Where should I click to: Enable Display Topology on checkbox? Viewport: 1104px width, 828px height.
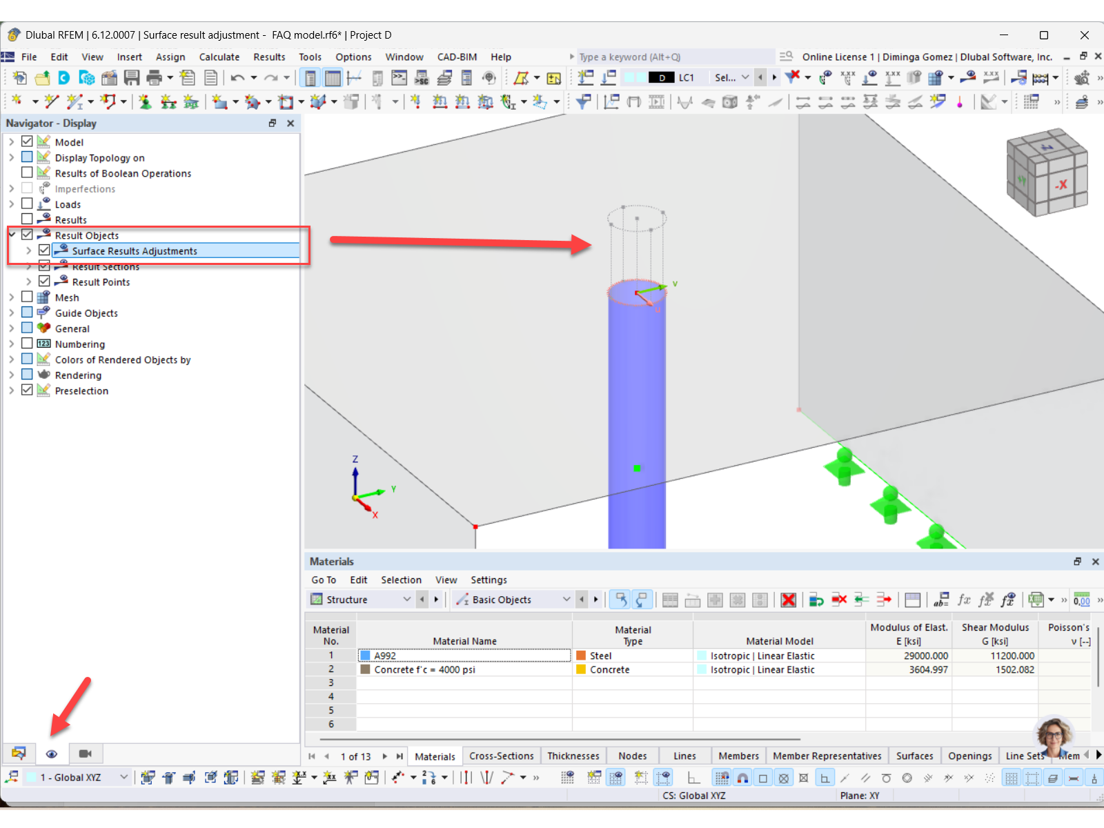pyautogui.click(x=27, y=156)
